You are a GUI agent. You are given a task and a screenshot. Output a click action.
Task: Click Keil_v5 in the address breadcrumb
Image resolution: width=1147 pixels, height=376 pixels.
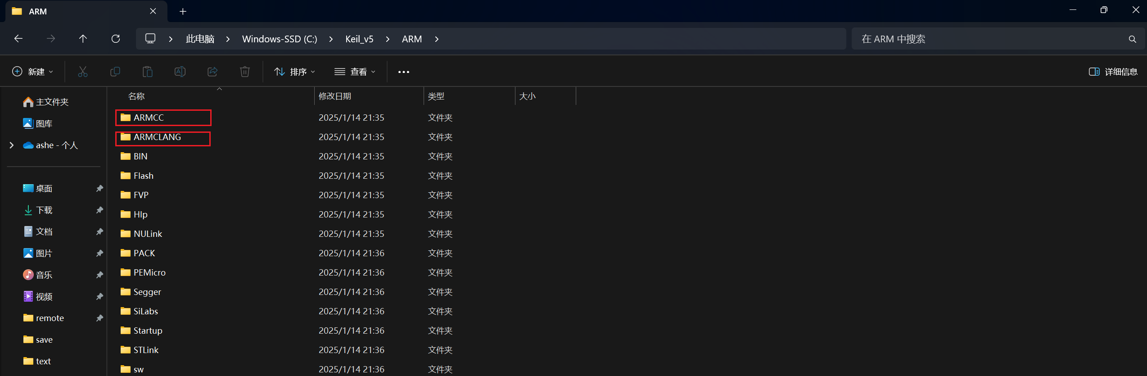coord(359,39)
